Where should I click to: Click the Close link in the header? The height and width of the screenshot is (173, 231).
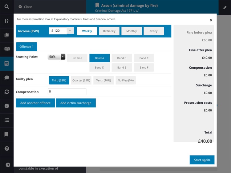click(x=28, y=7)
